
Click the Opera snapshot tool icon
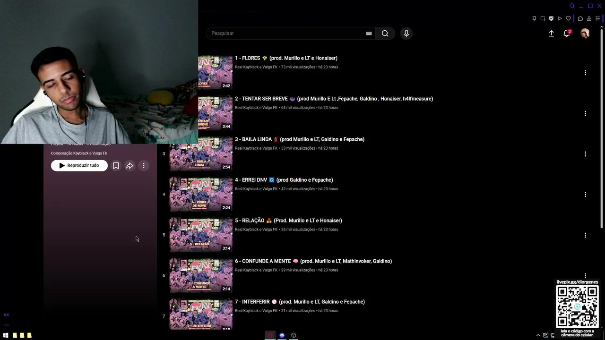(543, 19)
